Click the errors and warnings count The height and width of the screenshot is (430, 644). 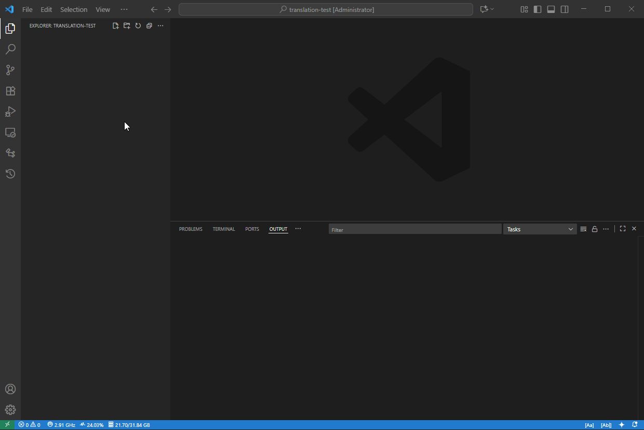29,425
